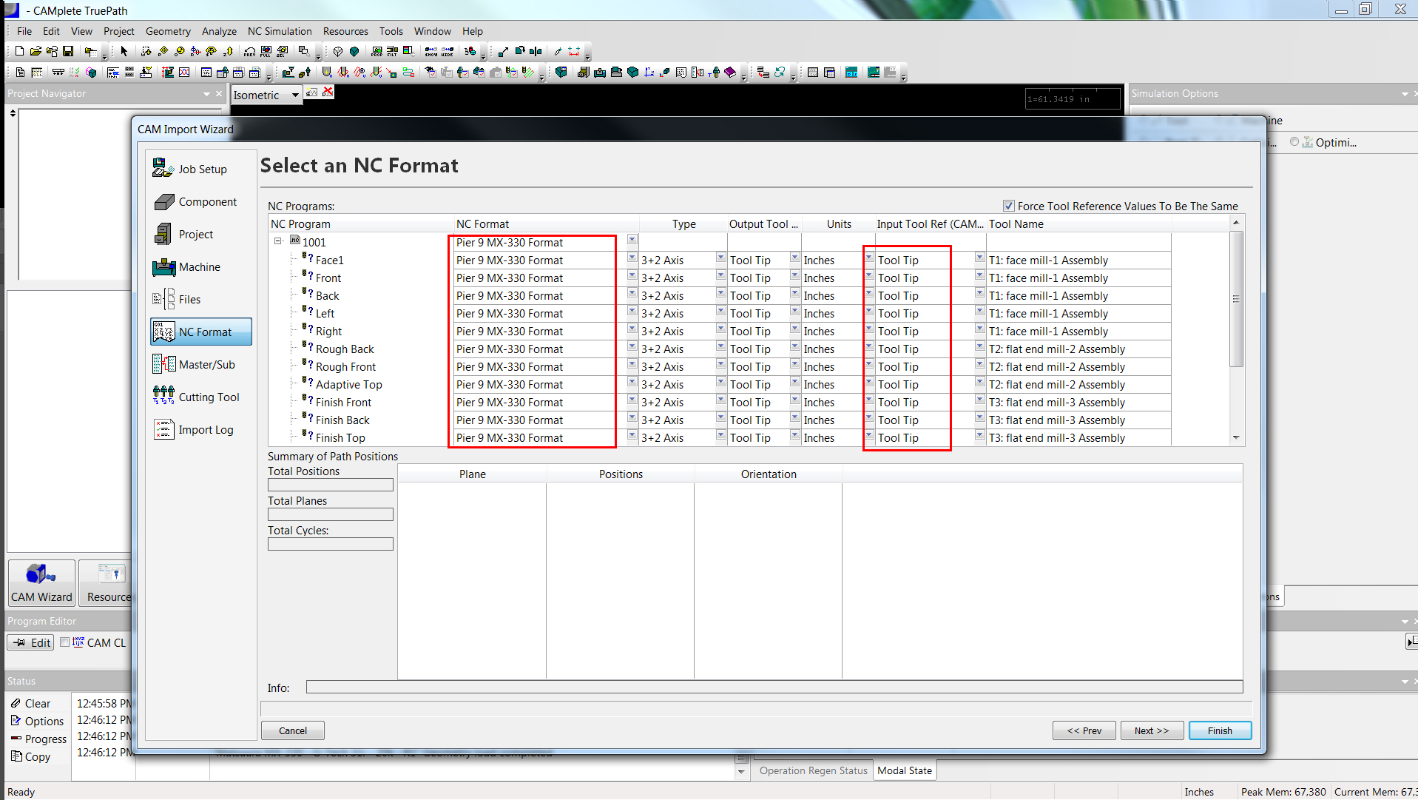This screenshot has width=1418, height=800.
Task: Open the Import Log wizard step
Action: point(201,429)
